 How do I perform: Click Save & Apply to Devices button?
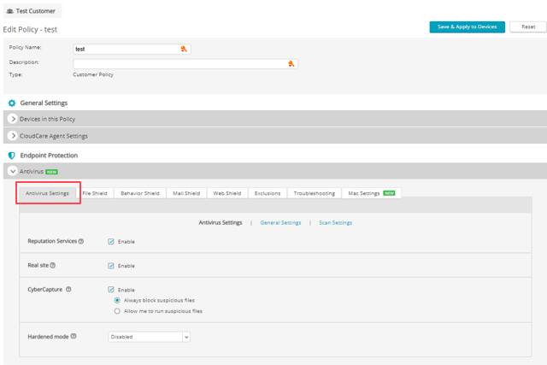[467, 27]
